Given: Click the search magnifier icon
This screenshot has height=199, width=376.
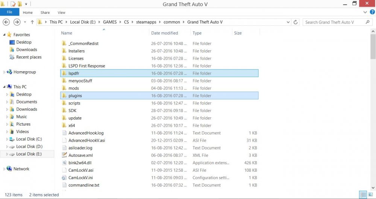Looking at the screenshot, I should point(367,22).
